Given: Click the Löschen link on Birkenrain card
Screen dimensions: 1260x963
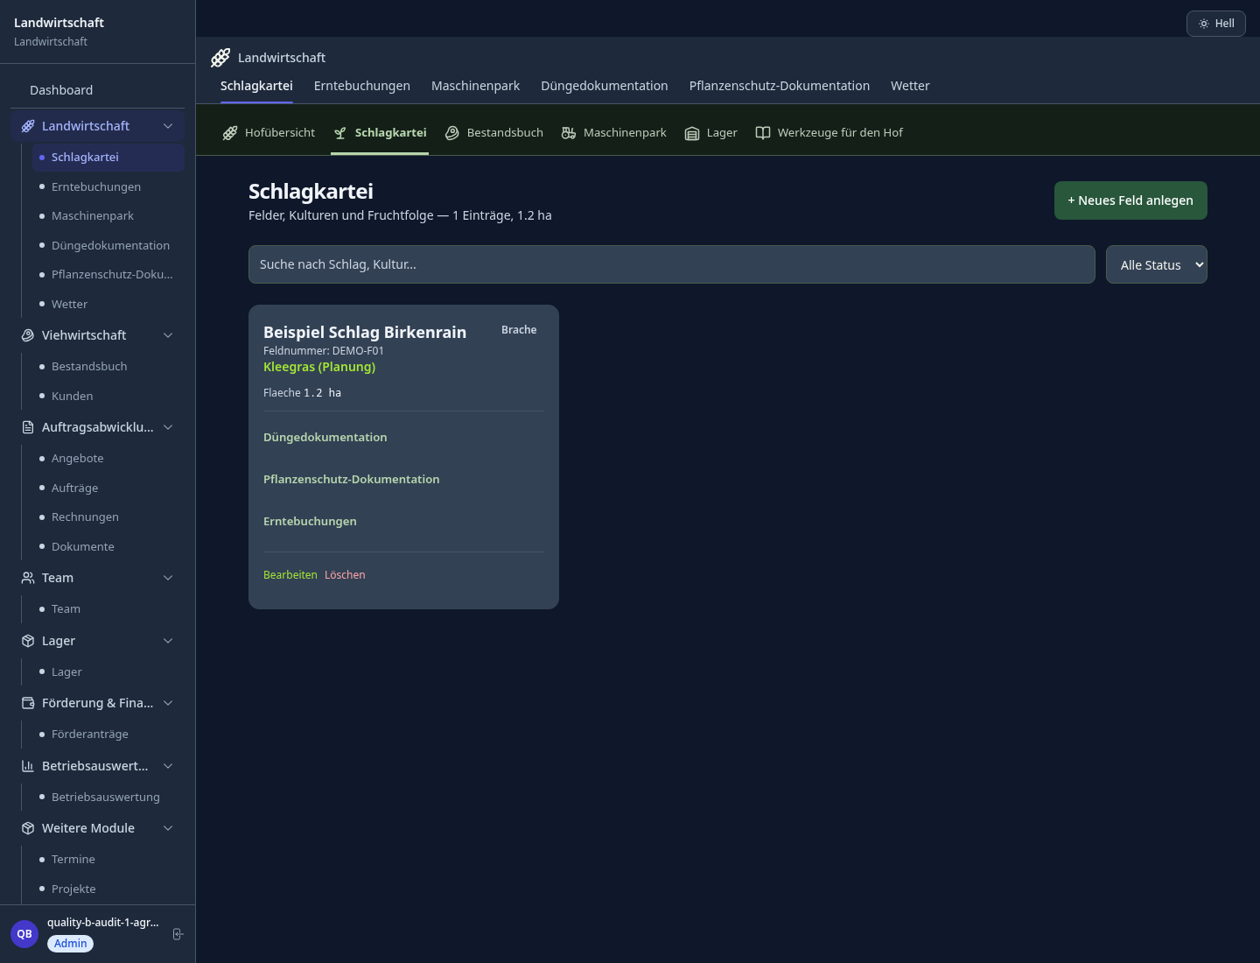Looking at the screenshot, I should click(x=345, y=575).
